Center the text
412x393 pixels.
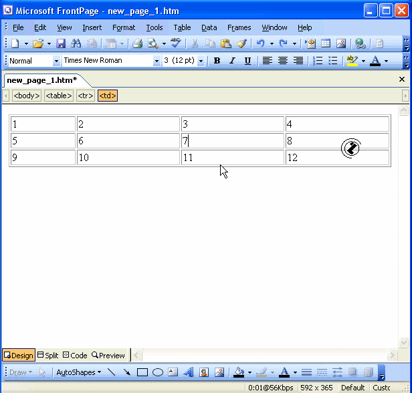(x=283, y=61)
